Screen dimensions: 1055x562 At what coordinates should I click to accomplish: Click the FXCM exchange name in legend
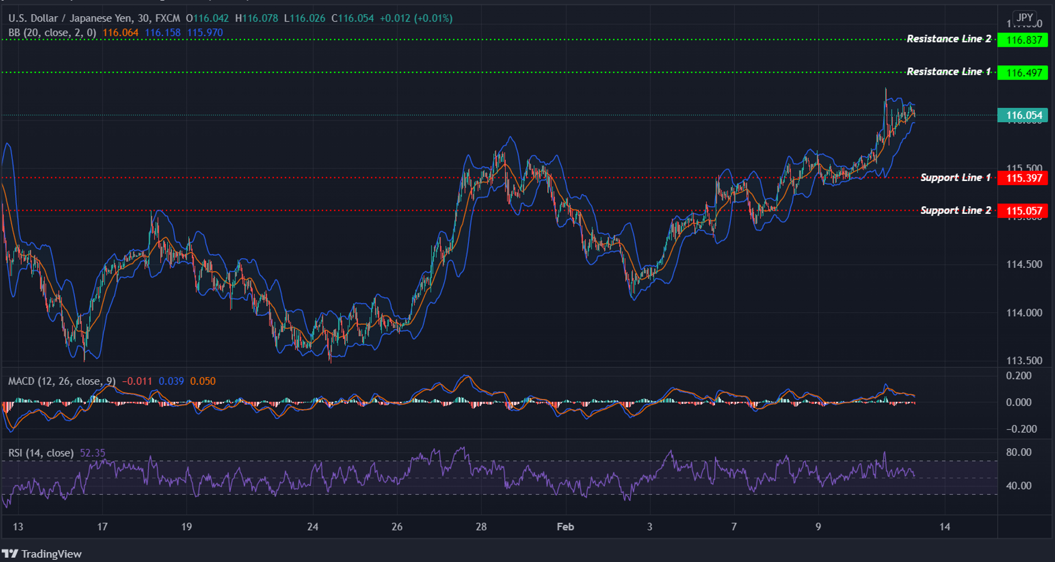170,18
